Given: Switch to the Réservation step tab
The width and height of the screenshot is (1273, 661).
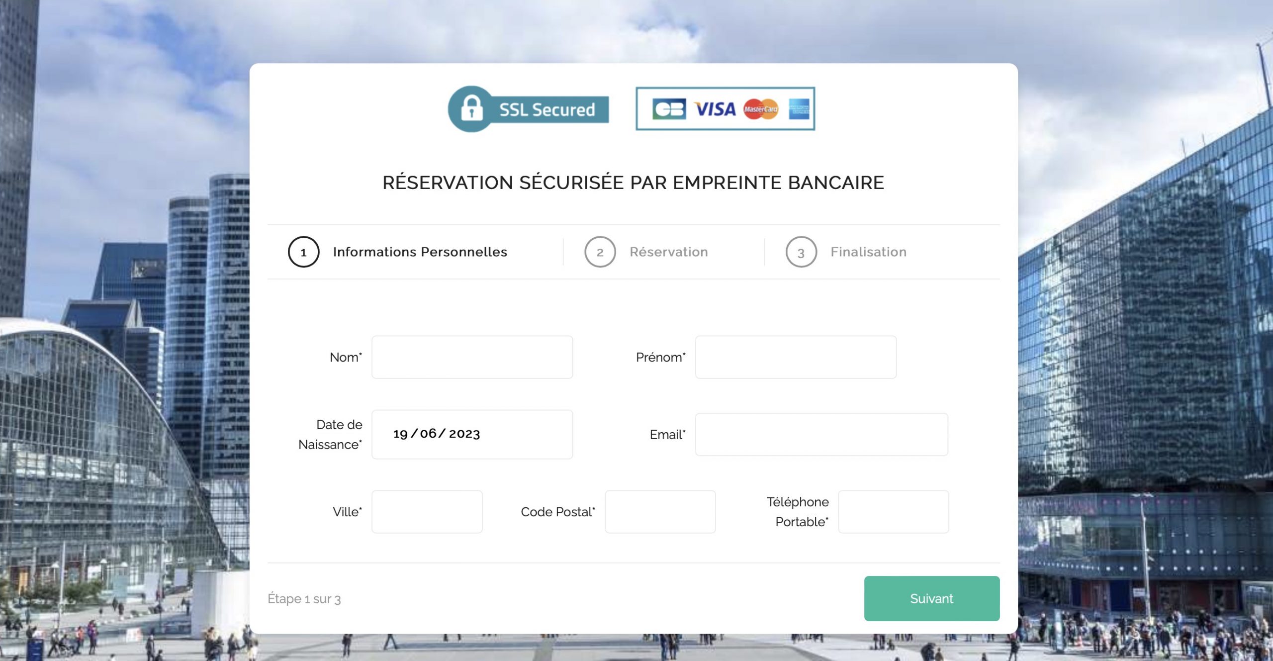Looking at the screenshot, I should point(668,252).
